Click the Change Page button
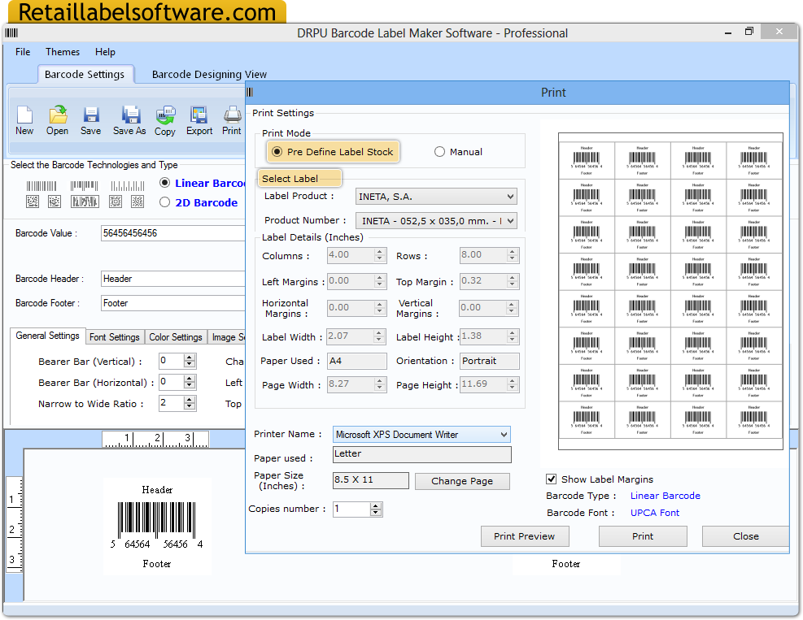Image resolution: width=803 pixels, height=620 pixels. [462, 481]
